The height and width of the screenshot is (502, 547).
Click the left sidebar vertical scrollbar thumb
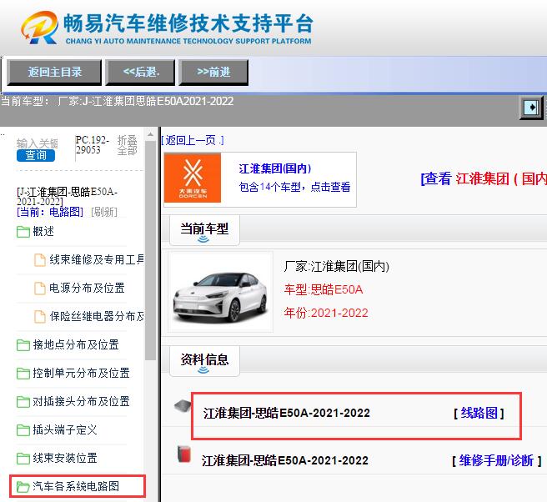pyautogui.click(x=150, y=250)
